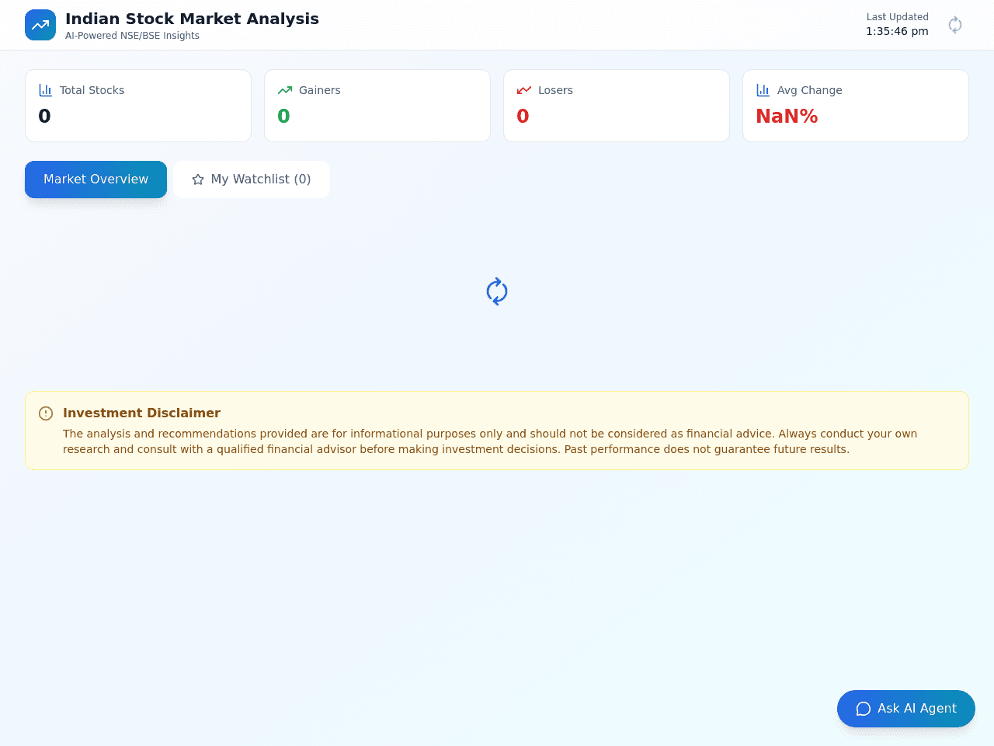The image size is (994, 746).
Task: Click the Avg Change label
Action: [x=809, y=90]
